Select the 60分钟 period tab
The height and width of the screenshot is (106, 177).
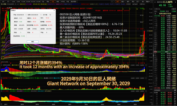[33, 2]
